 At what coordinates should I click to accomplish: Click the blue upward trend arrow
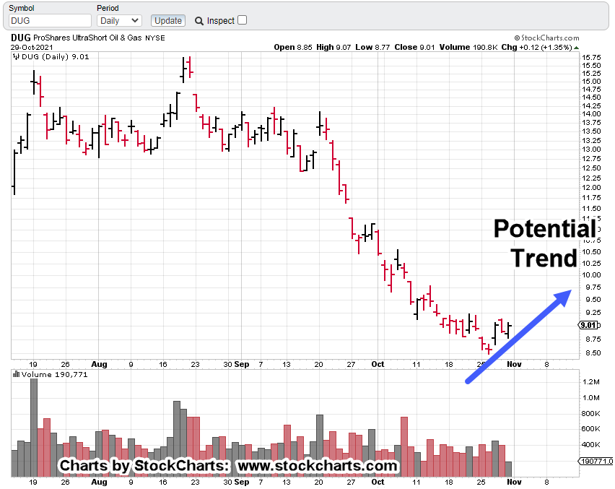pos(519,335)
